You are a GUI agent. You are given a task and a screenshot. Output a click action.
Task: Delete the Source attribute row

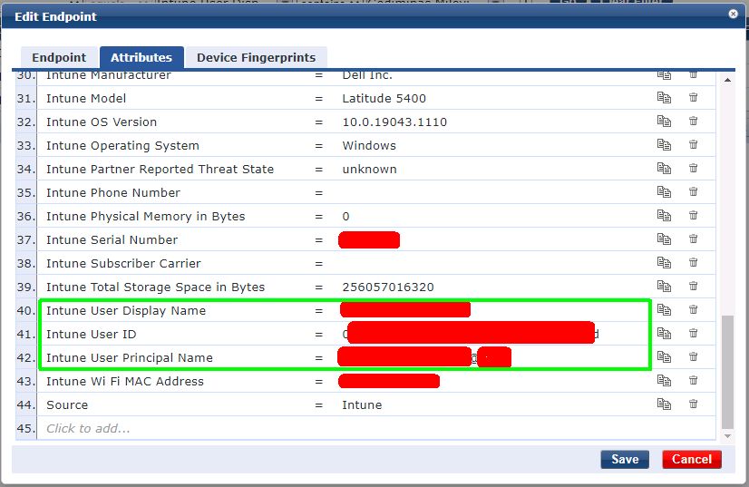693,404
